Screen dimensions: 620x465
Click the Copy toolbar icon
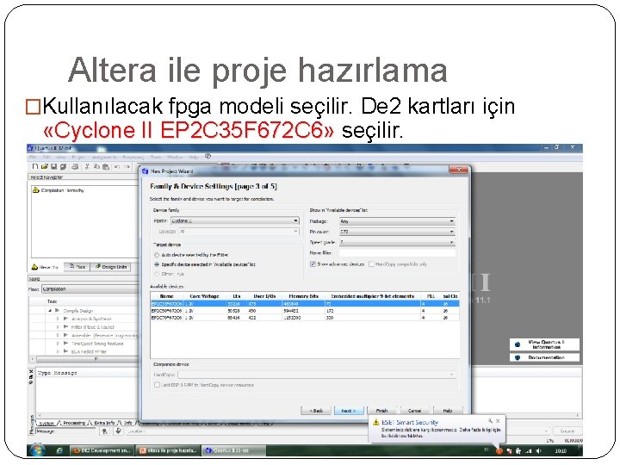pyautogui.click(x=96, y=166)
